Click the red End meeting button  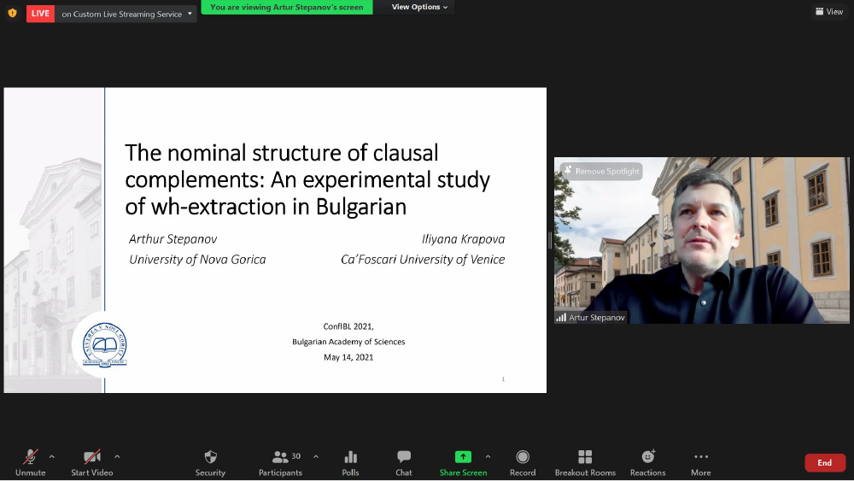click(824, 463)
